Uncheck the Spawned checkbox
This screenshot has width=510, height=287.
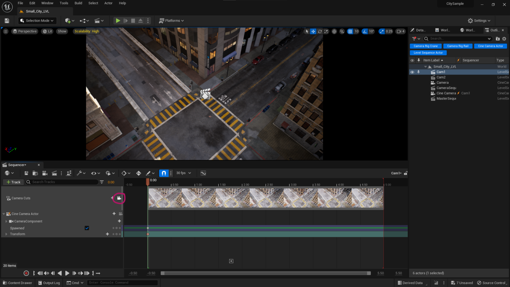(x=87, y=228)
